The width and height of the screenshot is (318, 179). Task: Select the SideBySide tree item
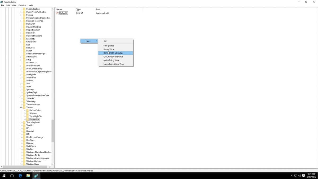tap(31, 75)
